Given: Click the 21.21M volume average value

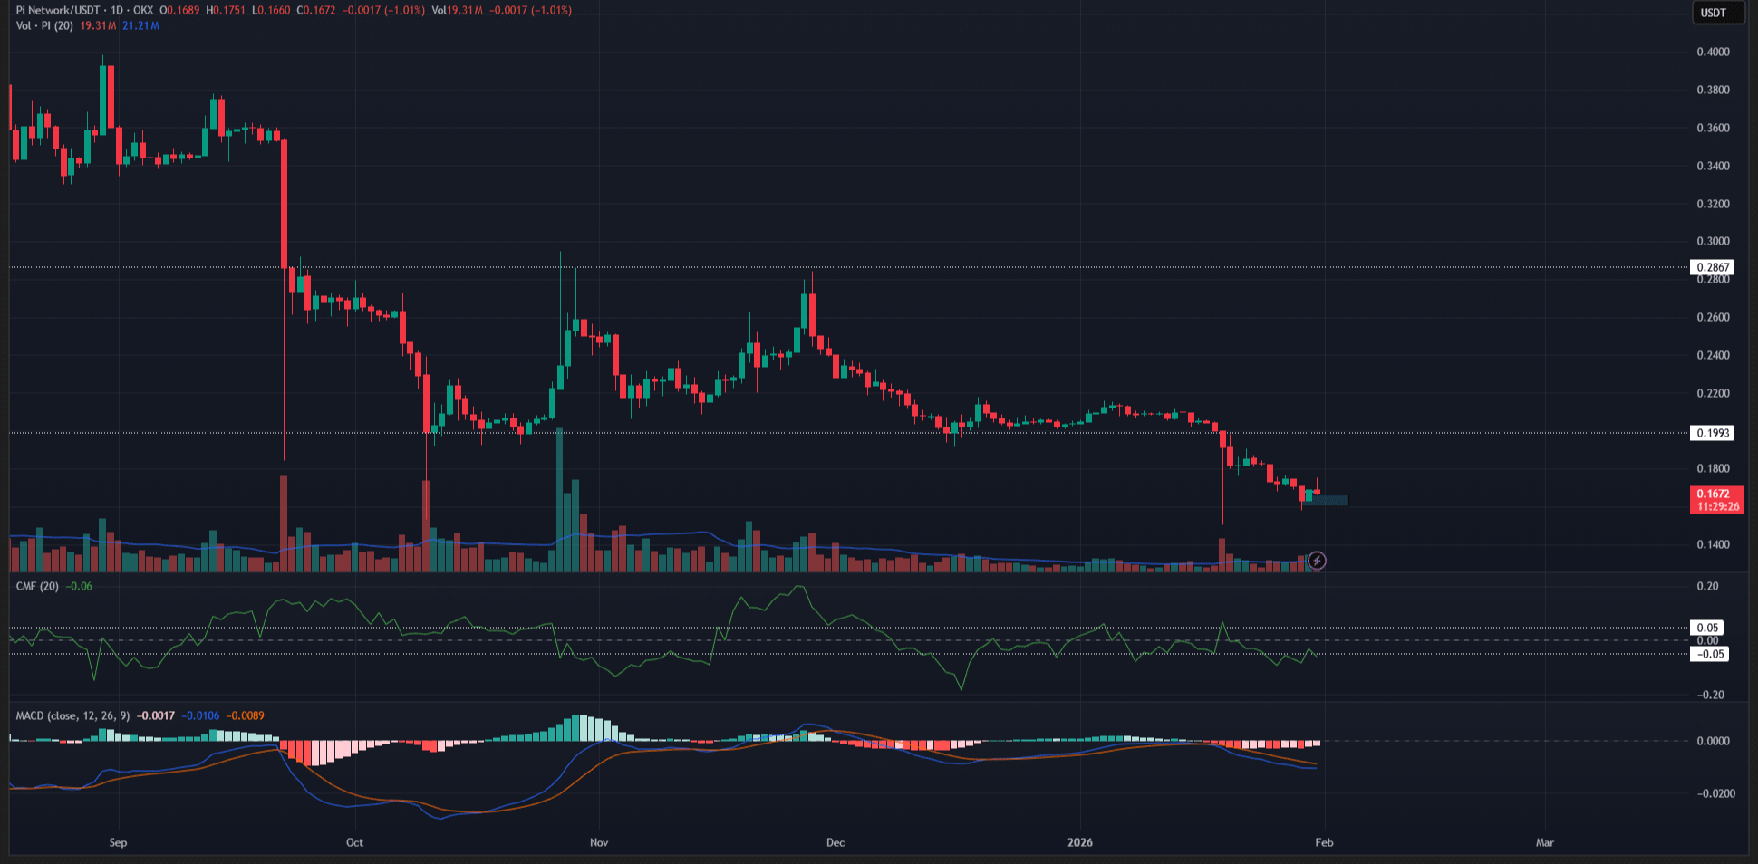Looking at the screenshot, I should pyautogui.click(x=140, y=25).
